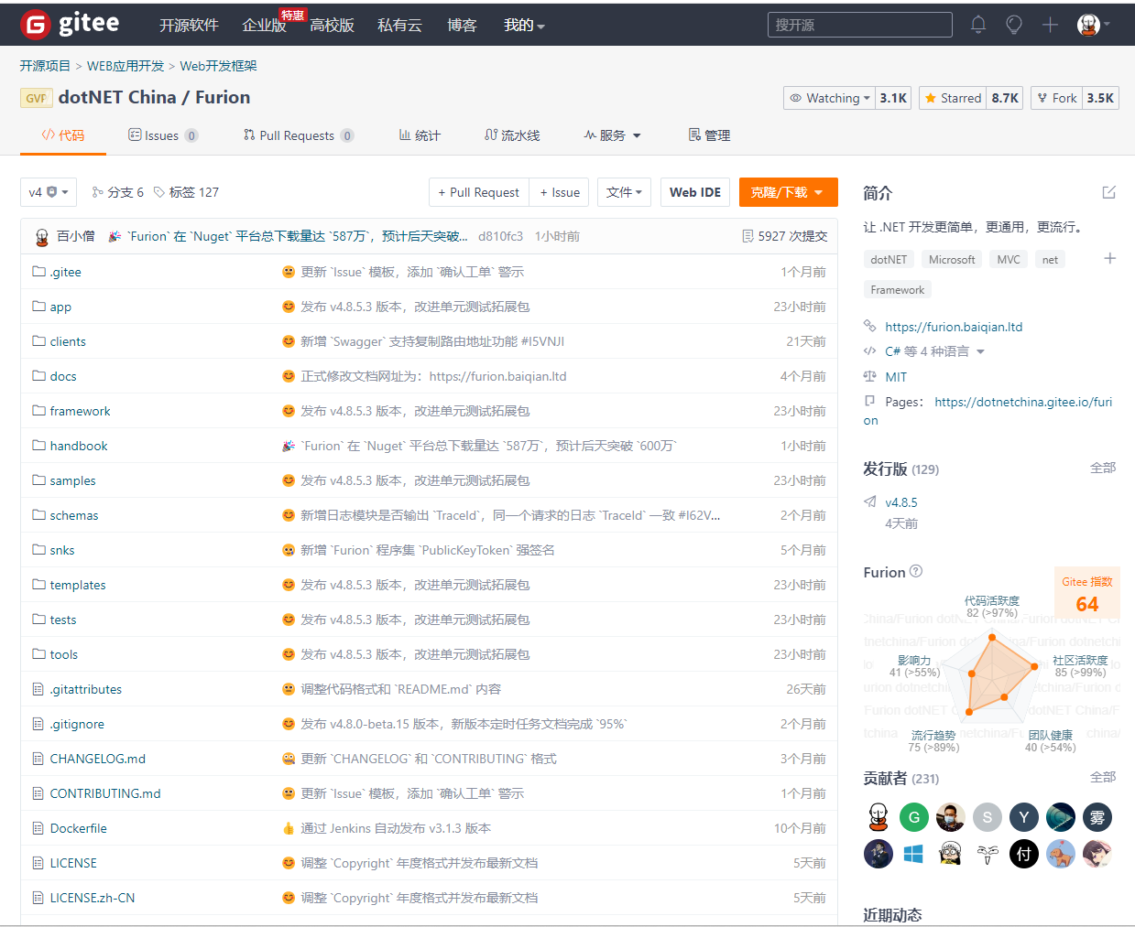Screen dimensions: 1135x927
Task: Click the lightbulb icon in the top bar
Action: [1014, 25]
